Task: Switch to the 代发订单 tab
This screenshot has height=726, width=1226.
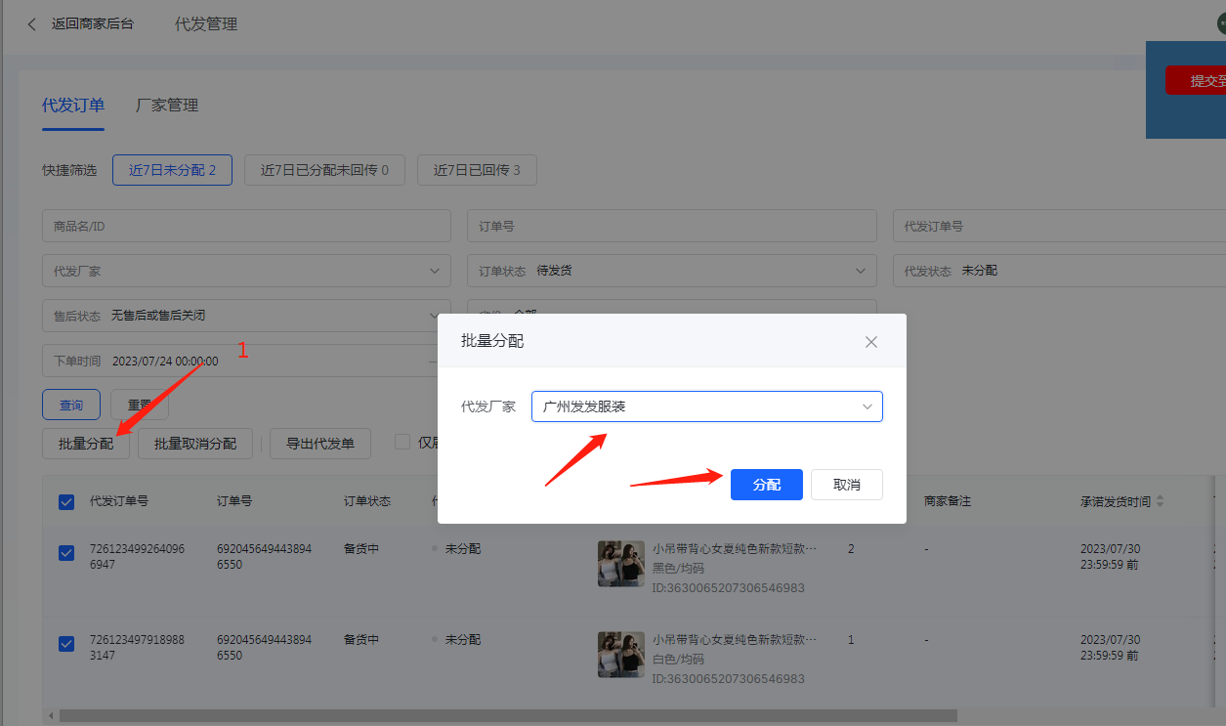Action: pos(73,106)
